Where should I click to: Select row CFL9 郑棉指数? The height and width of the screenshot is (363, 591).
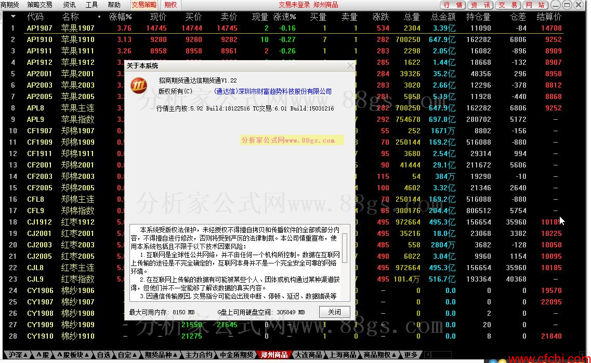(283, 211)
